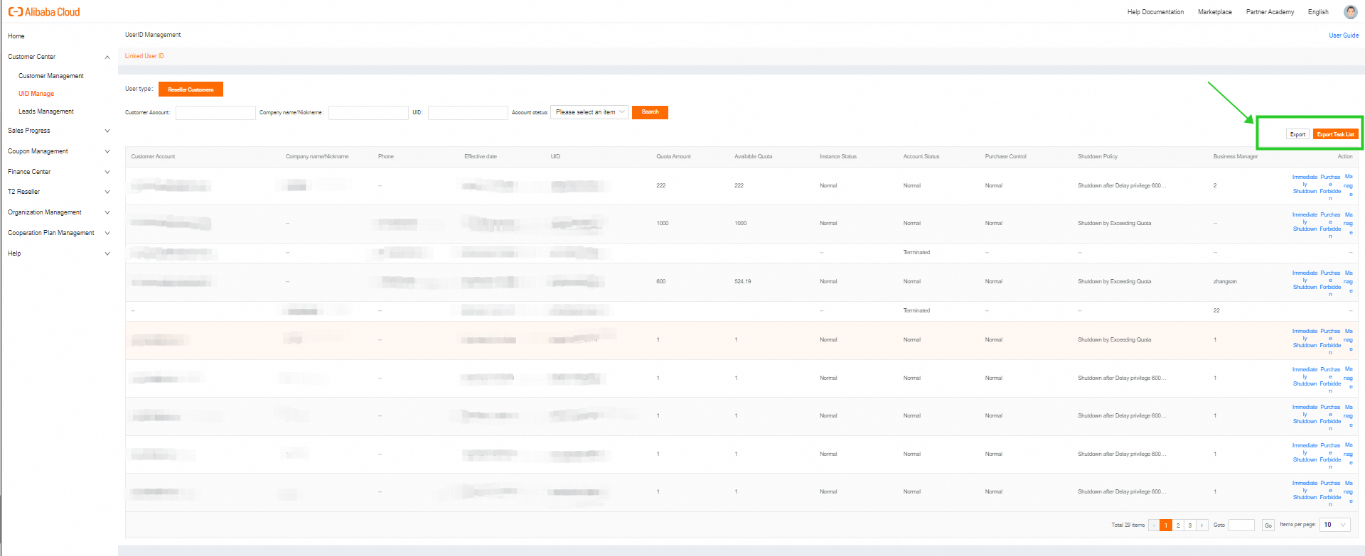Click the 'Available Quota' column header

[x=753, y=157]
